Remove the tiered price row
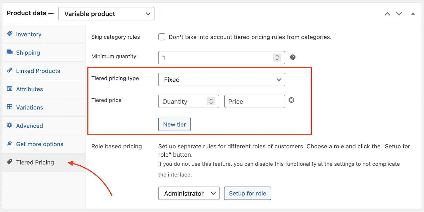This screenshot has height=212, width=424. coord(291,100)
